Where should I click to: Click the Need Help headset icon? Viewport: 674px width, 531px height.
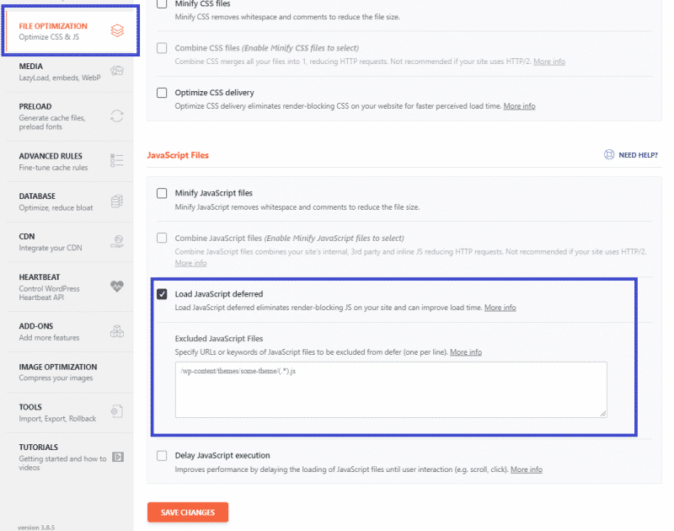[x=608, y=154]
